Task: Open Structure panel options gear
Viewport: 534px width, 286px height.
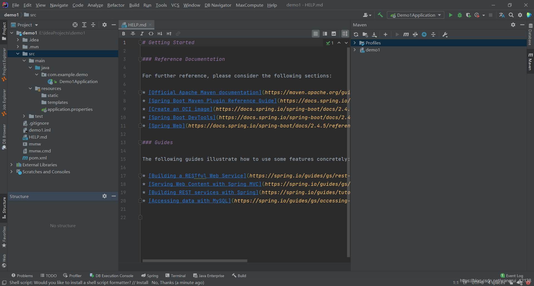Action: click(105, 196)
